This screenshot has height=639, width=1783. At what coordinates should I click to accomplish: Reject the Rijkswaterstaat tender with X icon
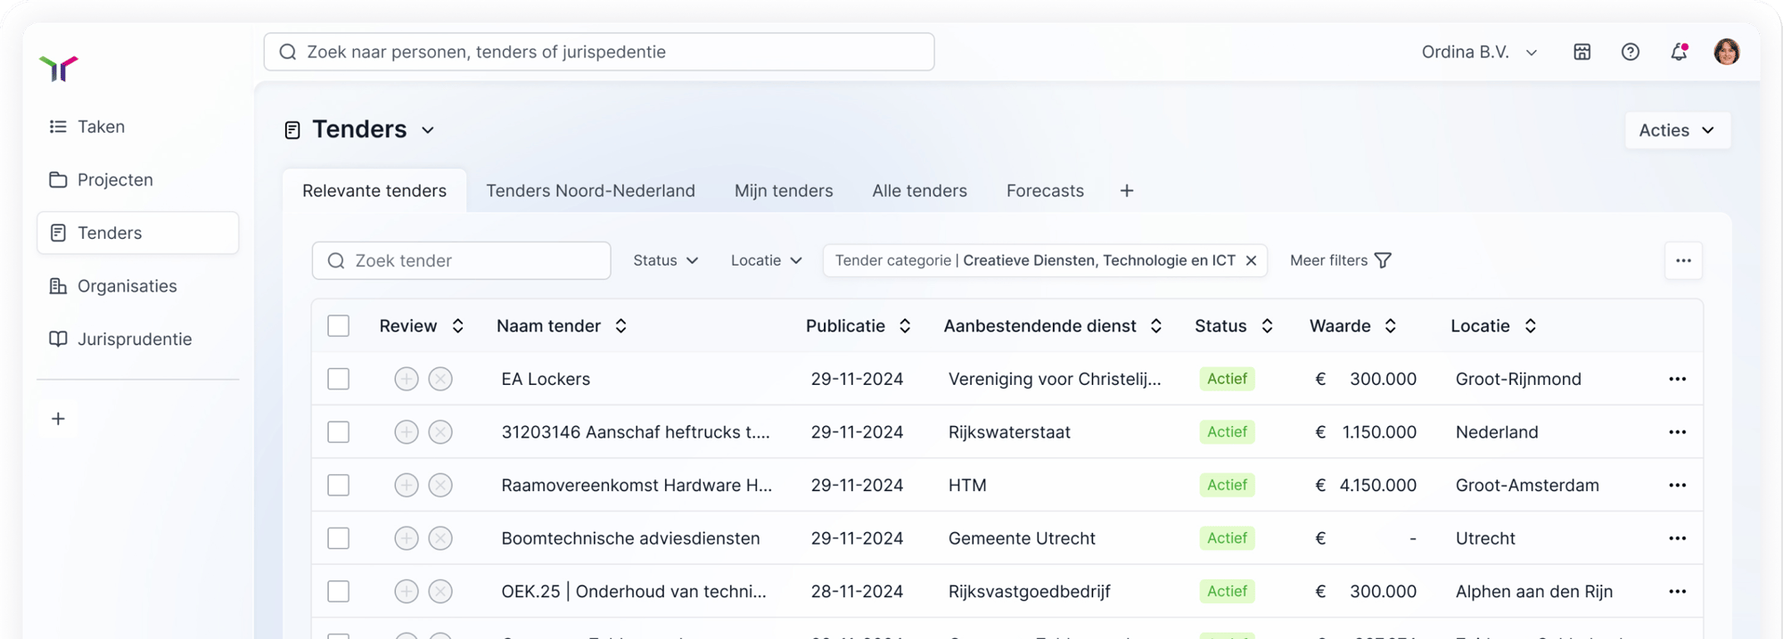click(x=440, y=432)
